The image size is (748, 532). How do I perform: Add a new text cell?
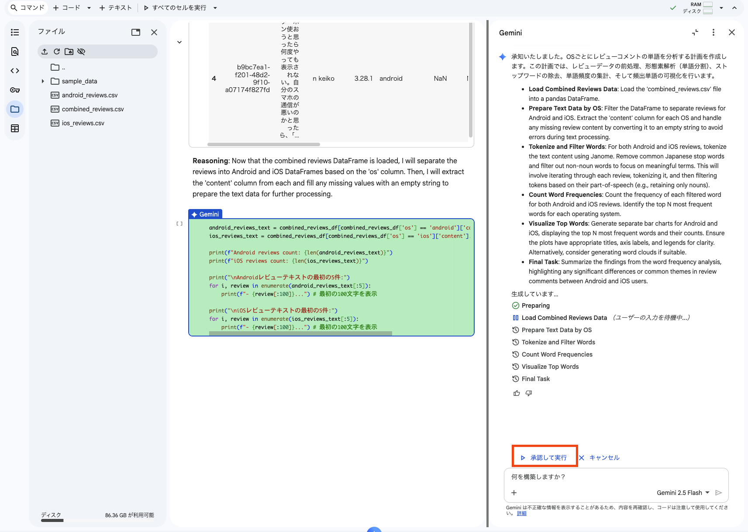115,8
